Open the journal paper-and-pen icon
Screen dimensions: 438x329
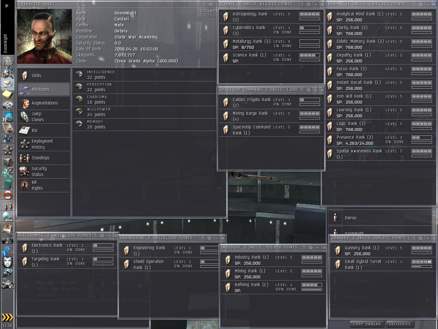7,128
